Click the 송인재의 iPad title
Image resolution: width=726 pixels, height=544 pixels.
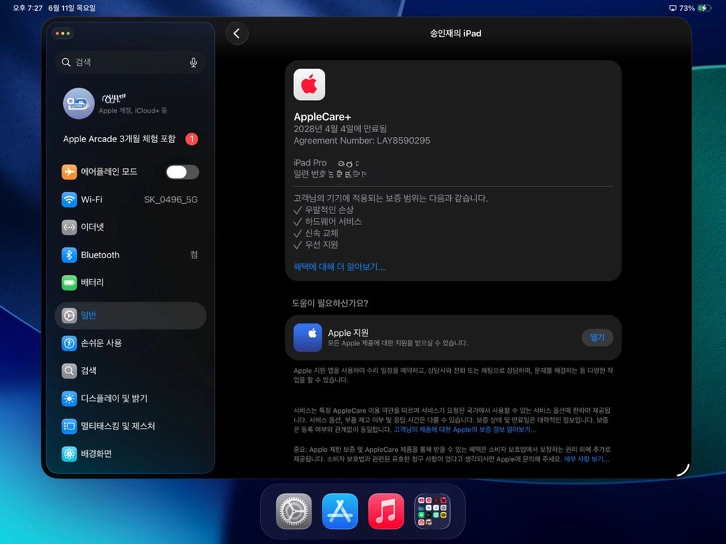click(x=456, y=33)
